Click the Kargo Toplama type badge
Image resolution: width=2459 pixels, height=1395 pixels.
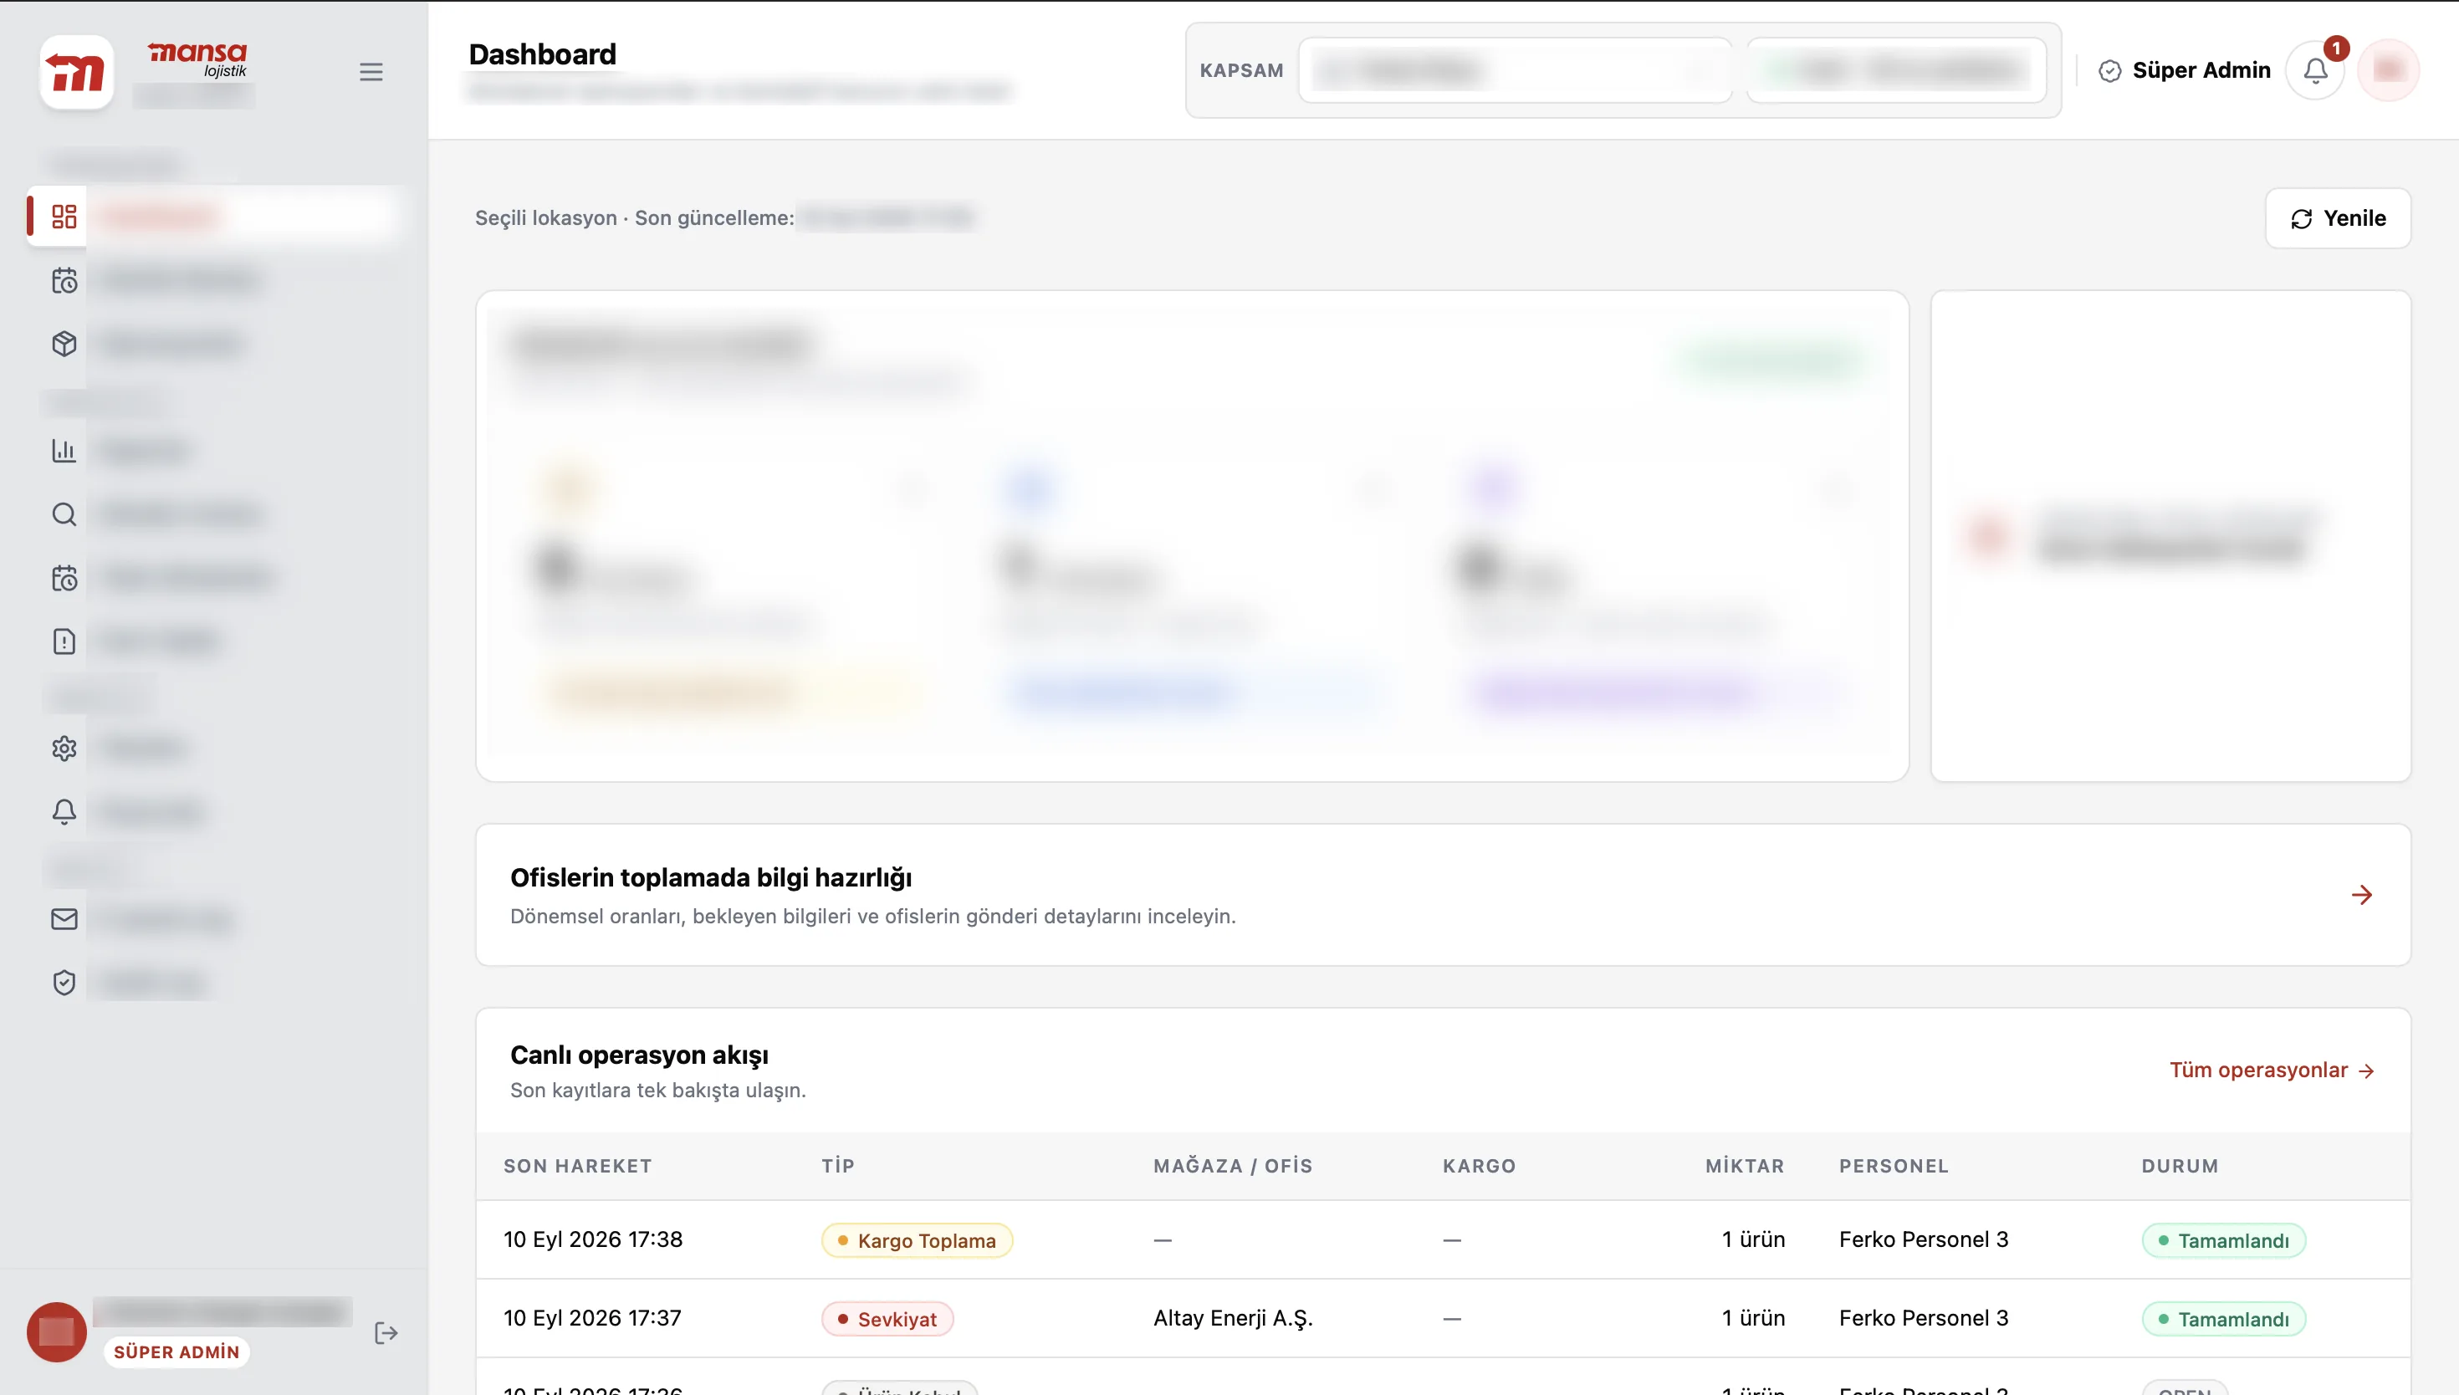coord(917,1241)
